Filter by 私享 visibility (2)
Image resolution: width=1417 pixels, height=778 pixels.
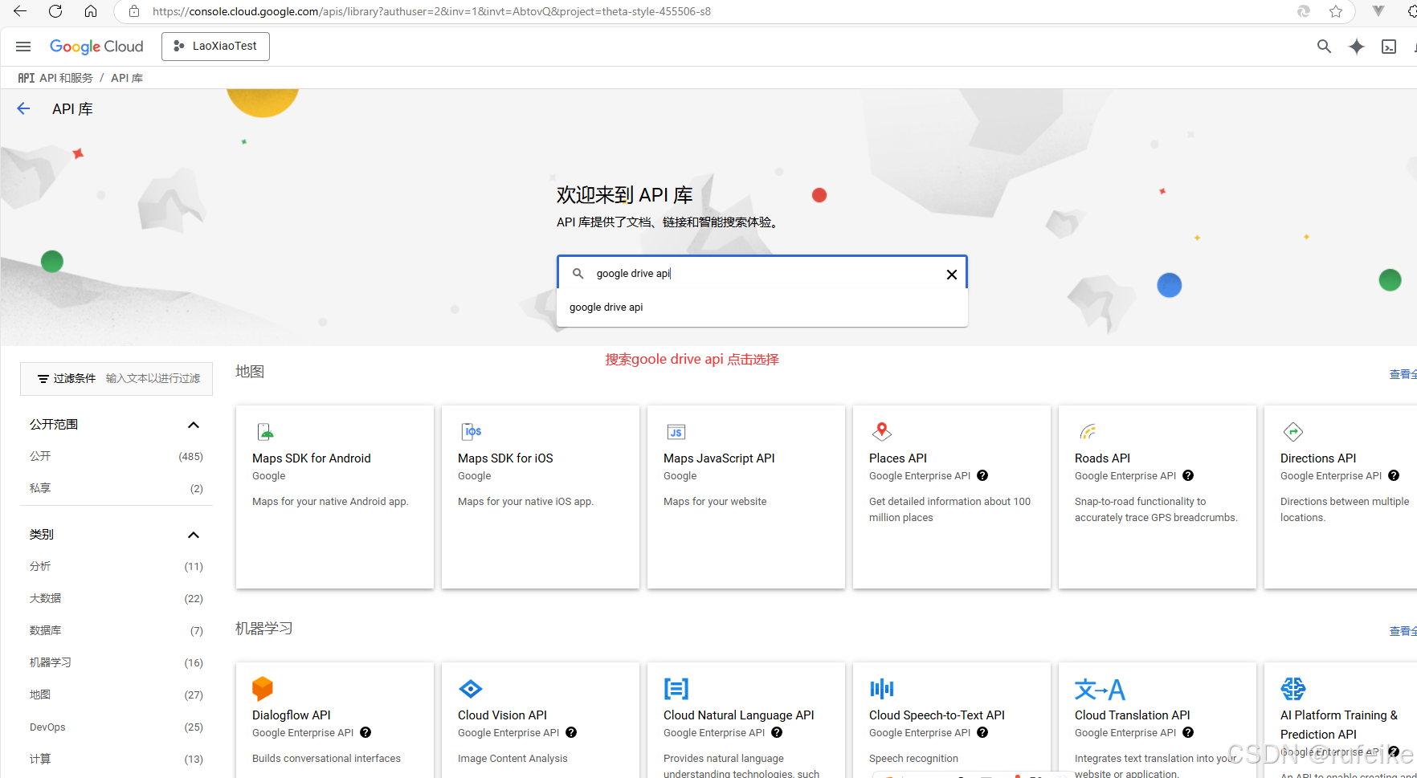pyautogui.click(x=116, y=488)
